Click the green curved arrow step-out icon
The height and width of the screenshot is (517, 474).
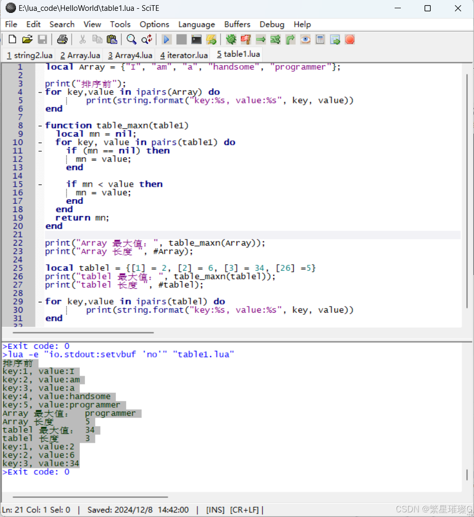coord(291,40)
